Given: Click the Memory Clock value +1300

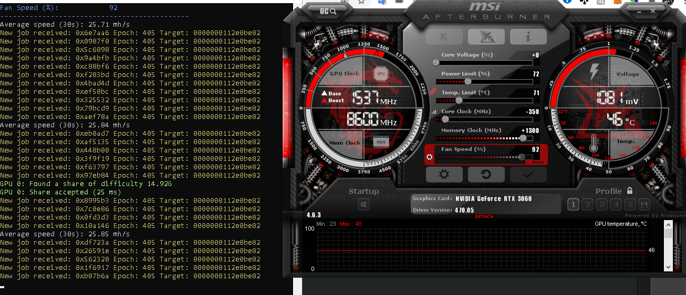Looking at the screenshot, I should (531, 130).
